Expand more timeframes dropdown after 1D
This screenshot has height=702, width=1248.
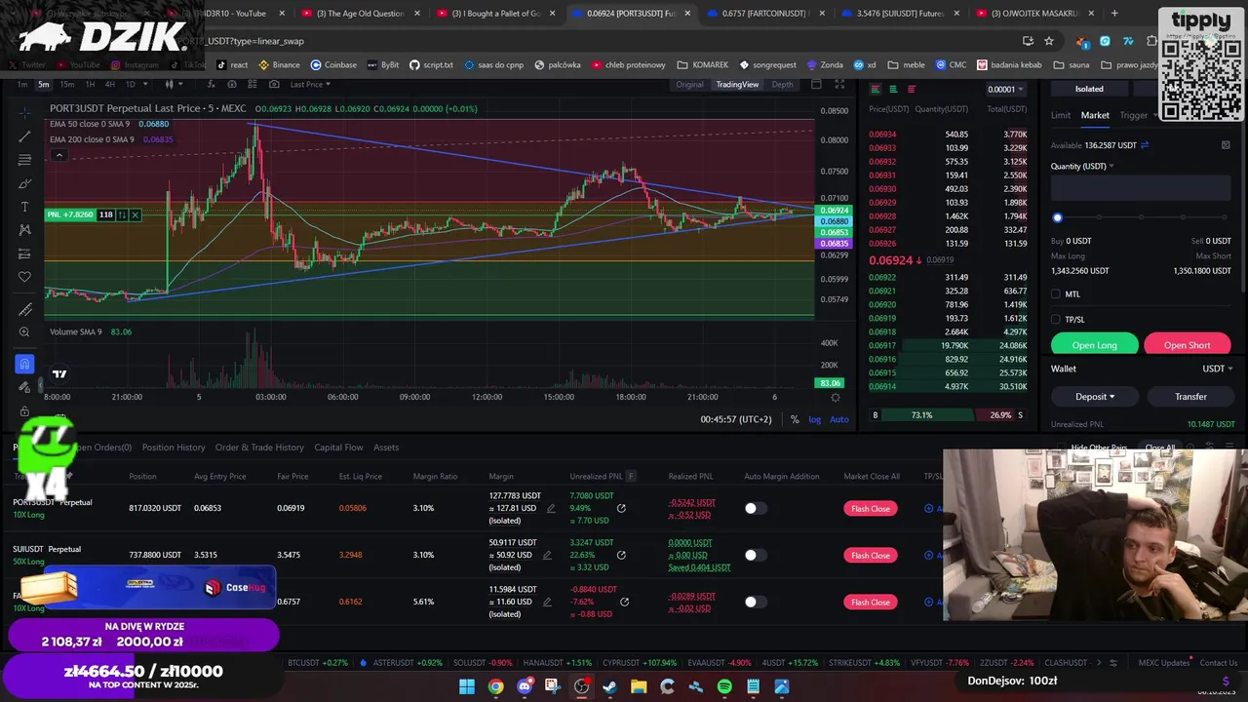pyautogui.click(x=147, y=84)
